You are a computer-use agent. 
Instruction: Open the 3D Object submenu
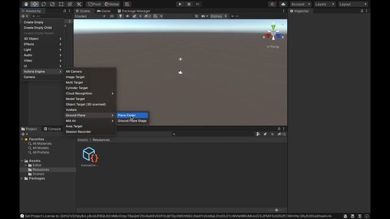[42, 39]
